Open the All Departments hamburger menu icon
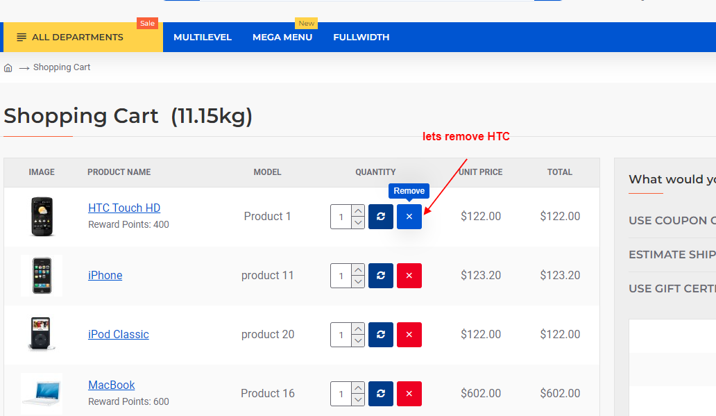Screen dimensions: 716x416 click(22, 37)
